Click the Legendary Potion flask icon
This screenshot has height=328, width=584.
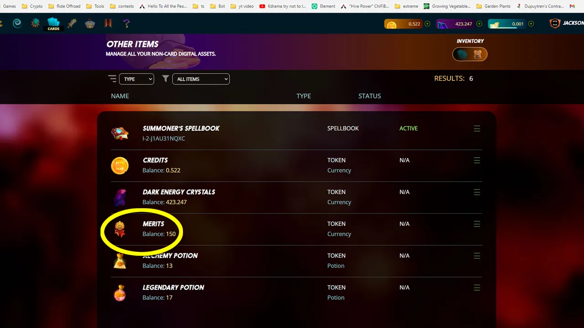(x=120, y=293)
